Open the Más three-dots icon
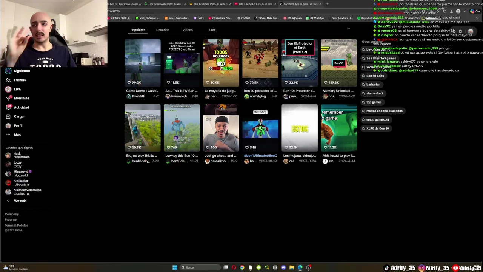 (x=8, y=135)
